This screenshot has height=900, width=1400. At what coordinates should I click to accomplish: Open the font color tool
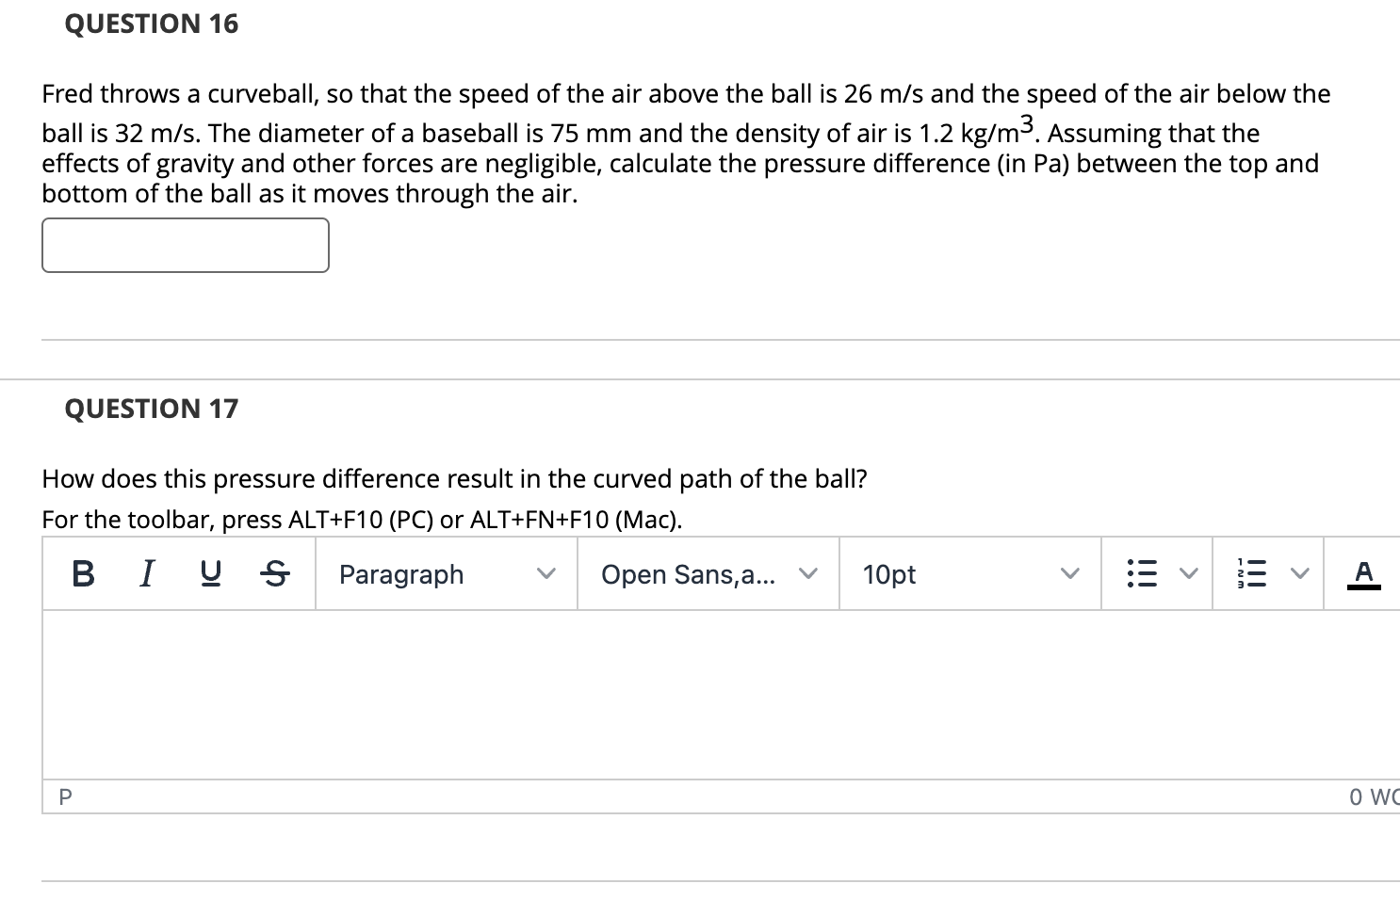1364,574
